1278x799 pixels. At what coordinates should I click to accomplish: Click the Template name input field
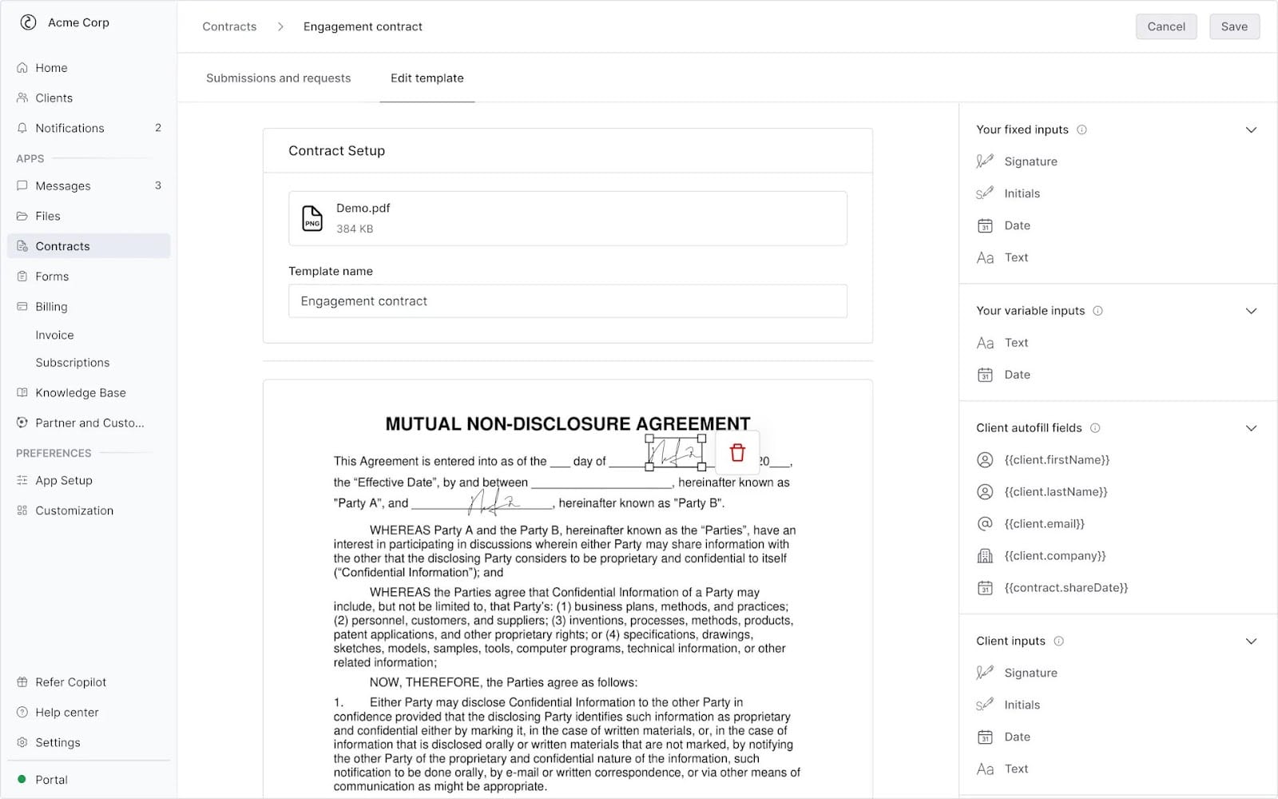[x=567, y=301]
